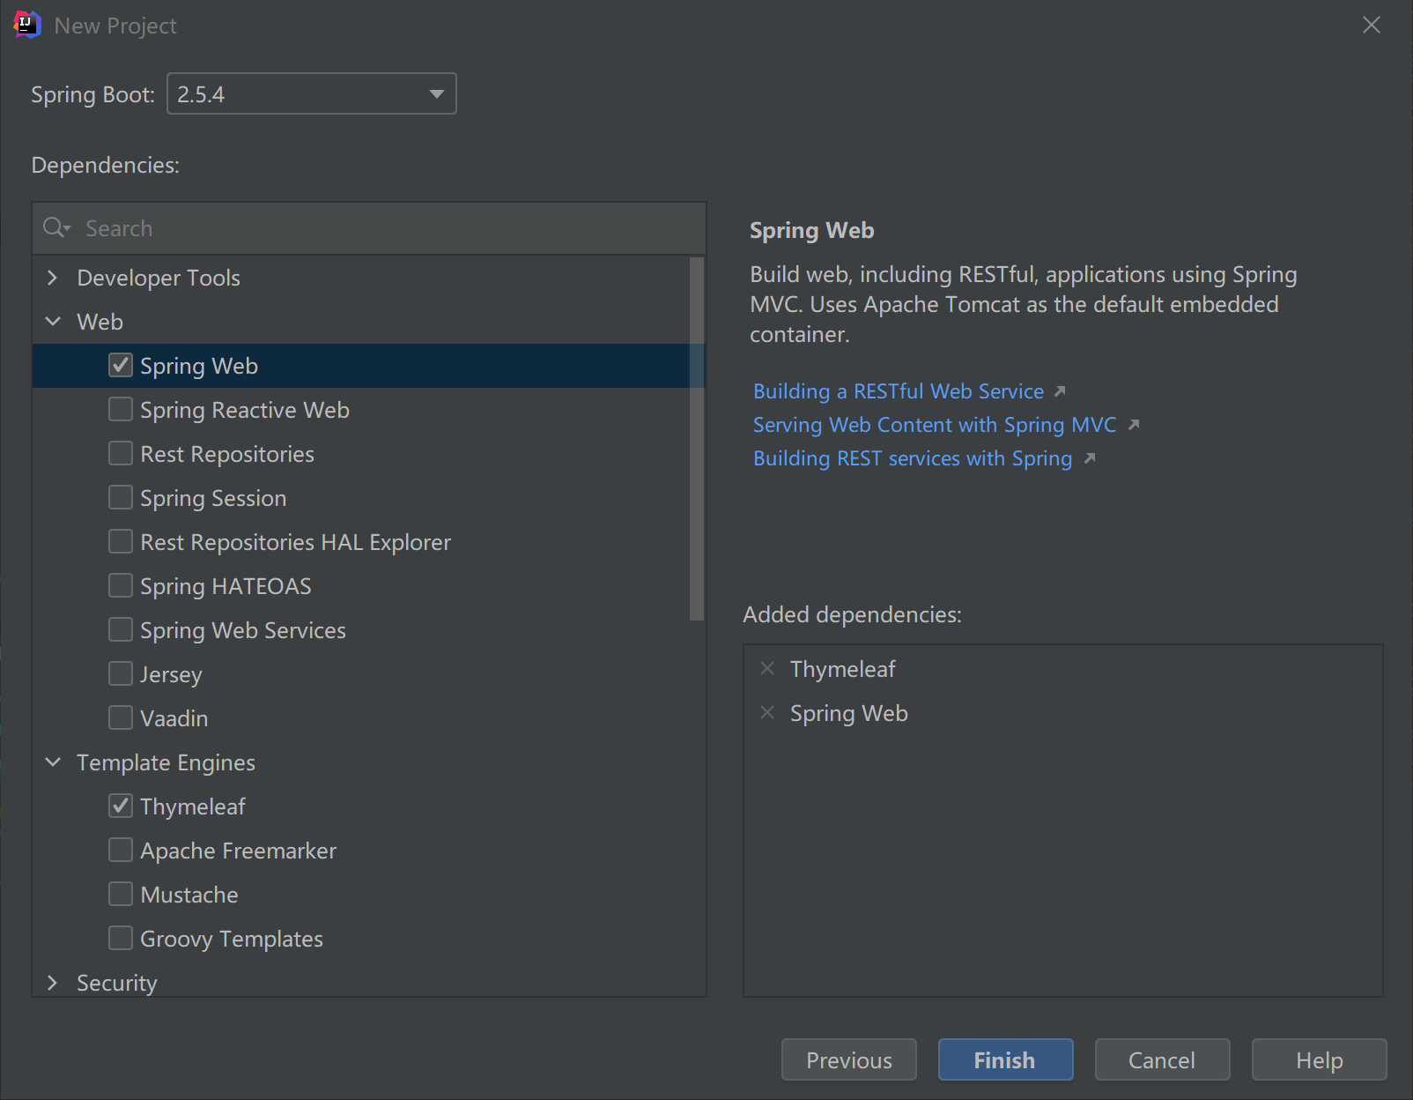Viewport: 1413px width, 1100px height.
Task: Click external link arrow beside Serving Web Content
Action: click(x=1134, y=425)
